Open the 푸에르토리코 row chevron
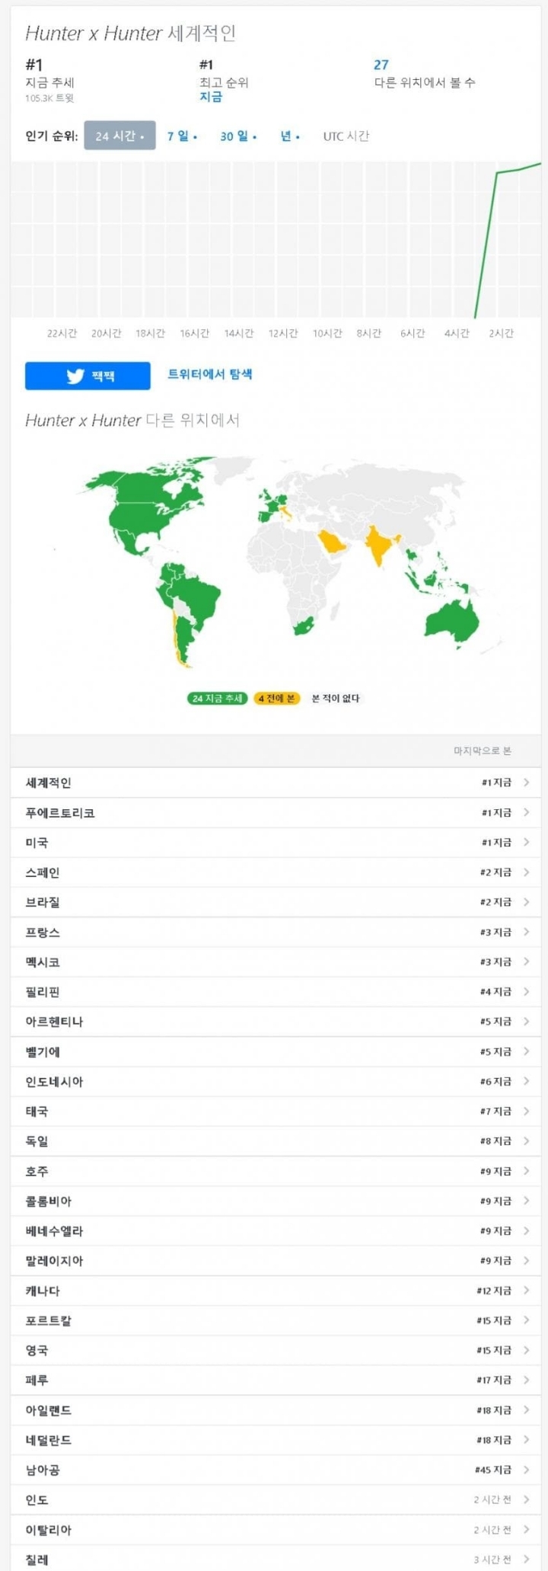 click(x=527, y=812)
